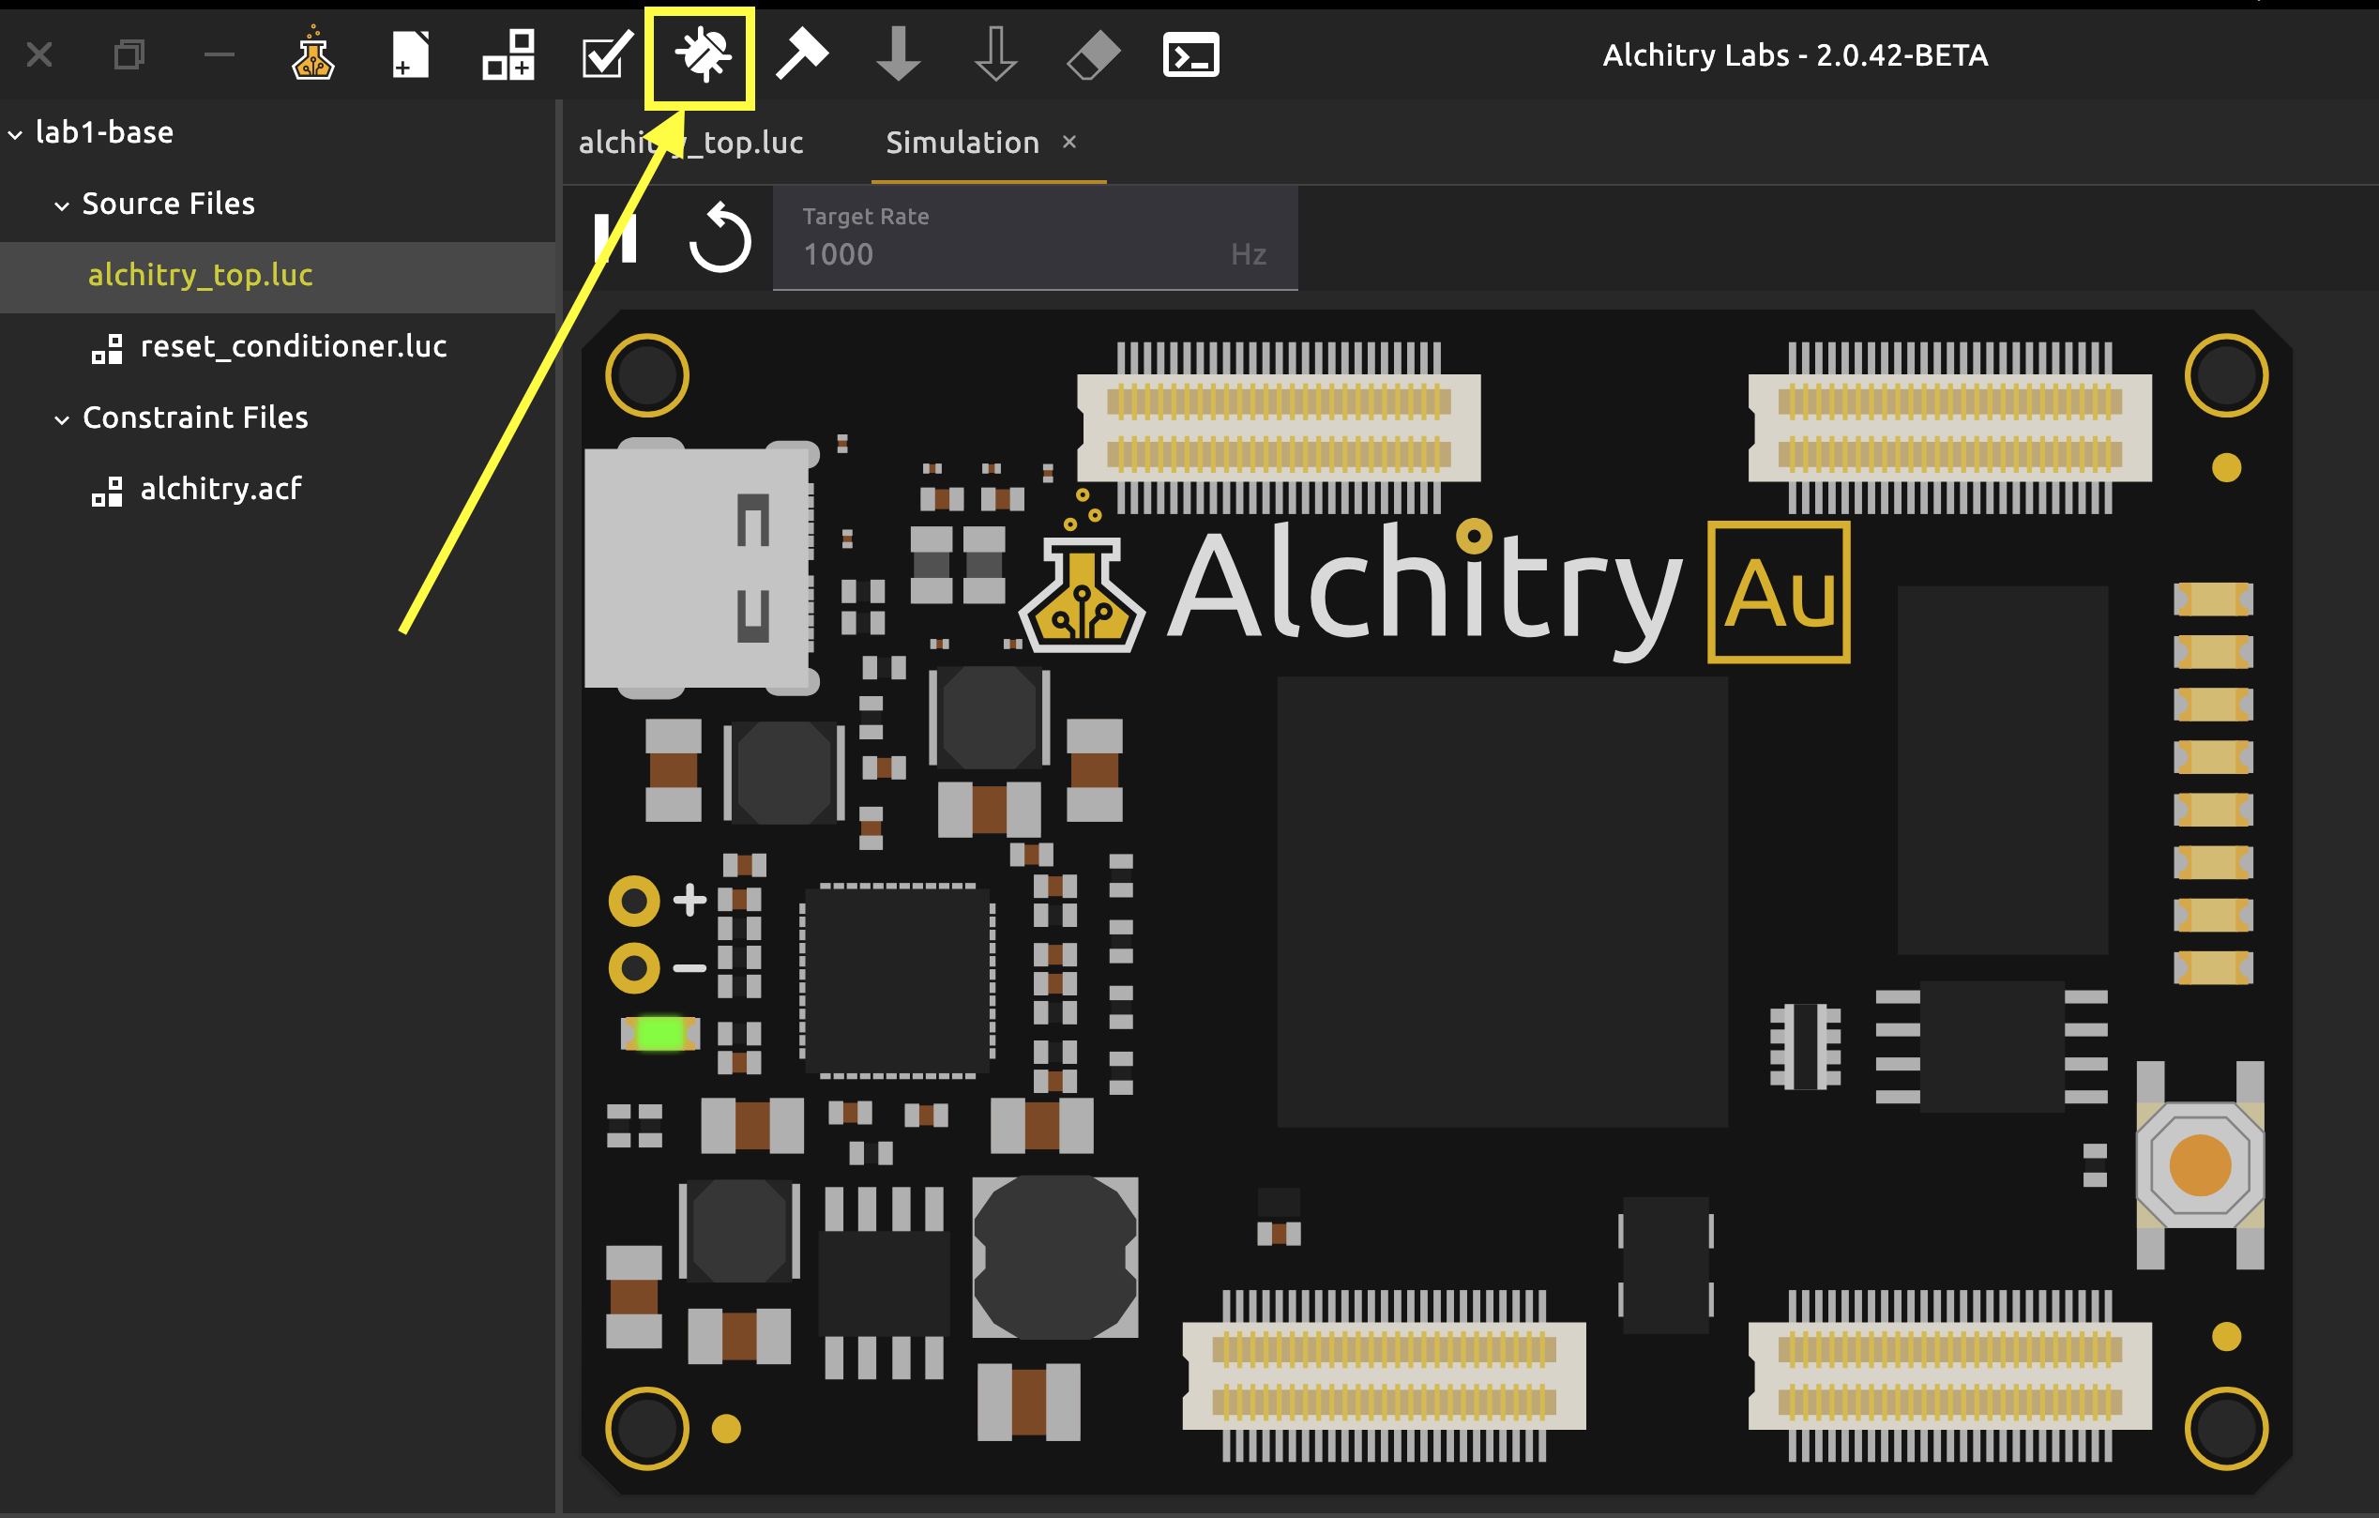
Task: Close the Simulation tab
Action: click(x=1069, y=143)
